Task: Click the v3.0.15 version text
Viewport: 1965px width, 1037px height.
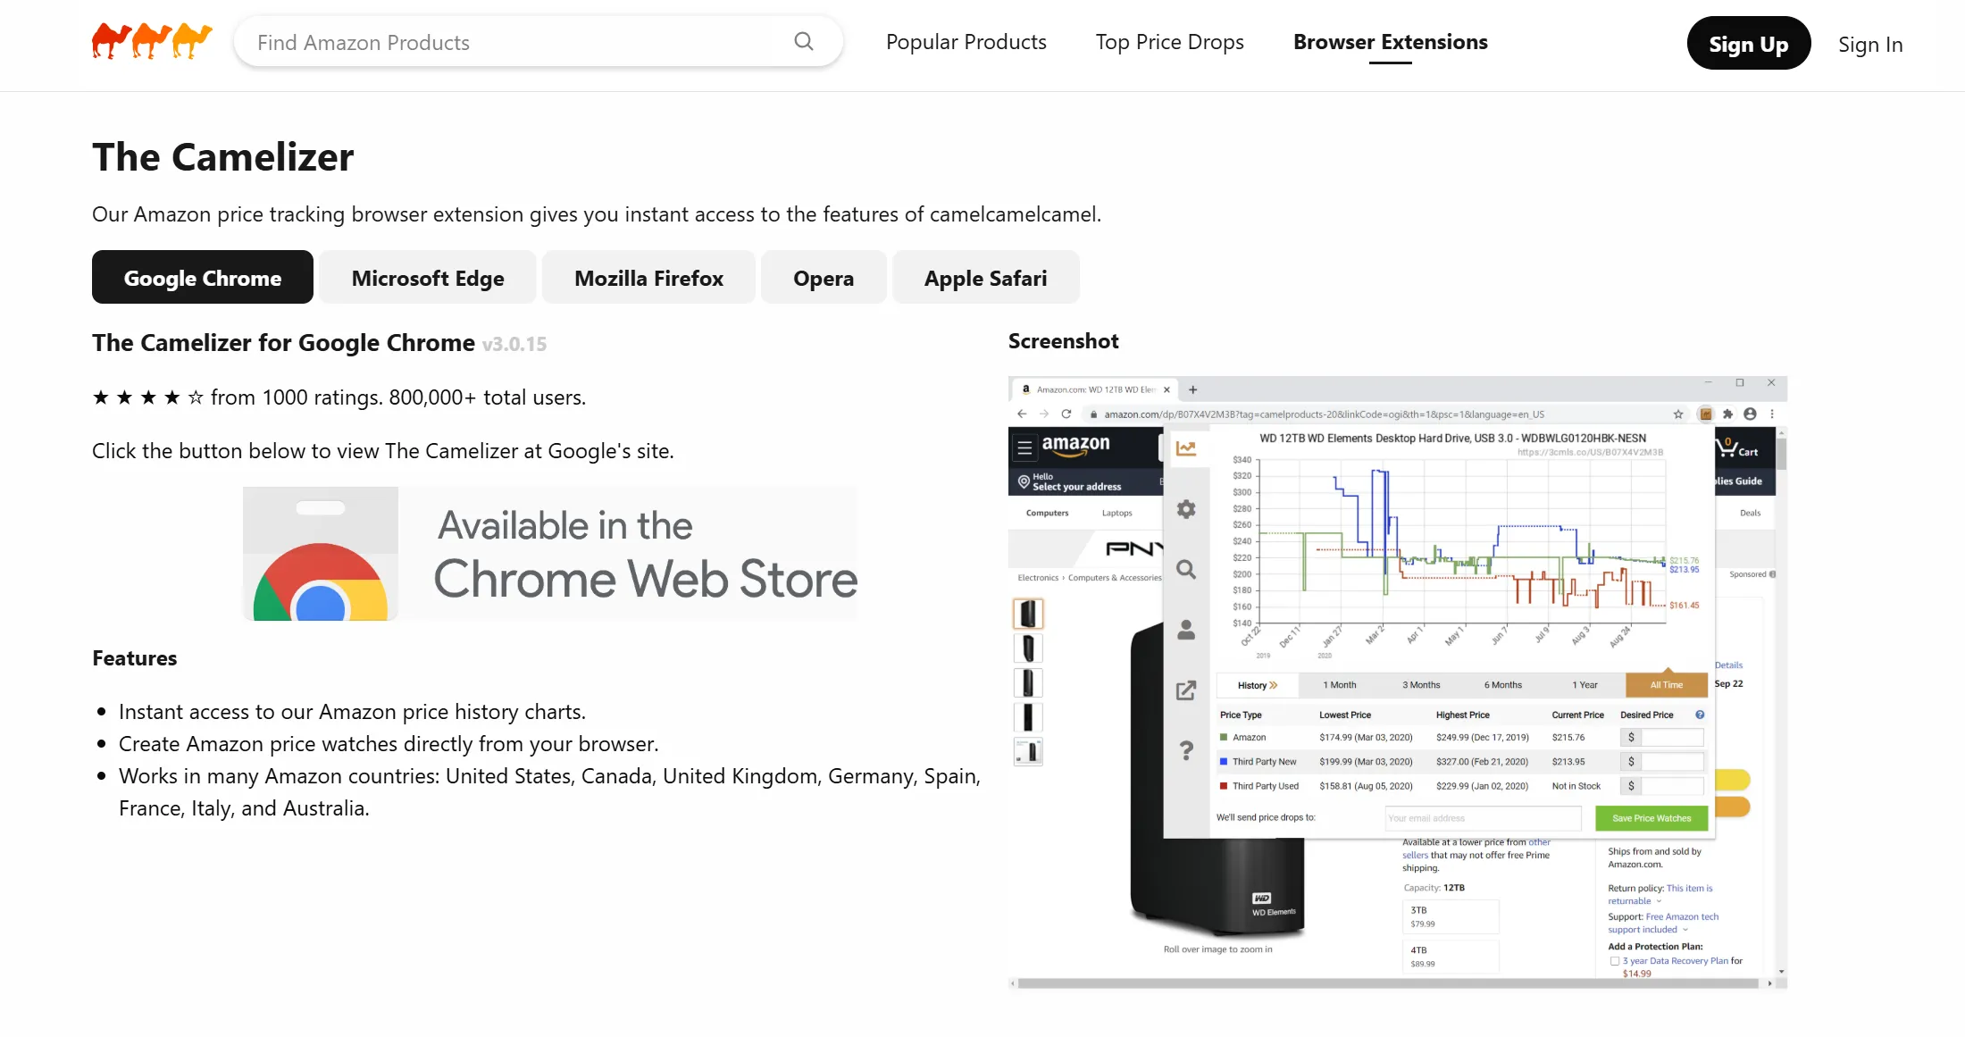Action: 514,344
